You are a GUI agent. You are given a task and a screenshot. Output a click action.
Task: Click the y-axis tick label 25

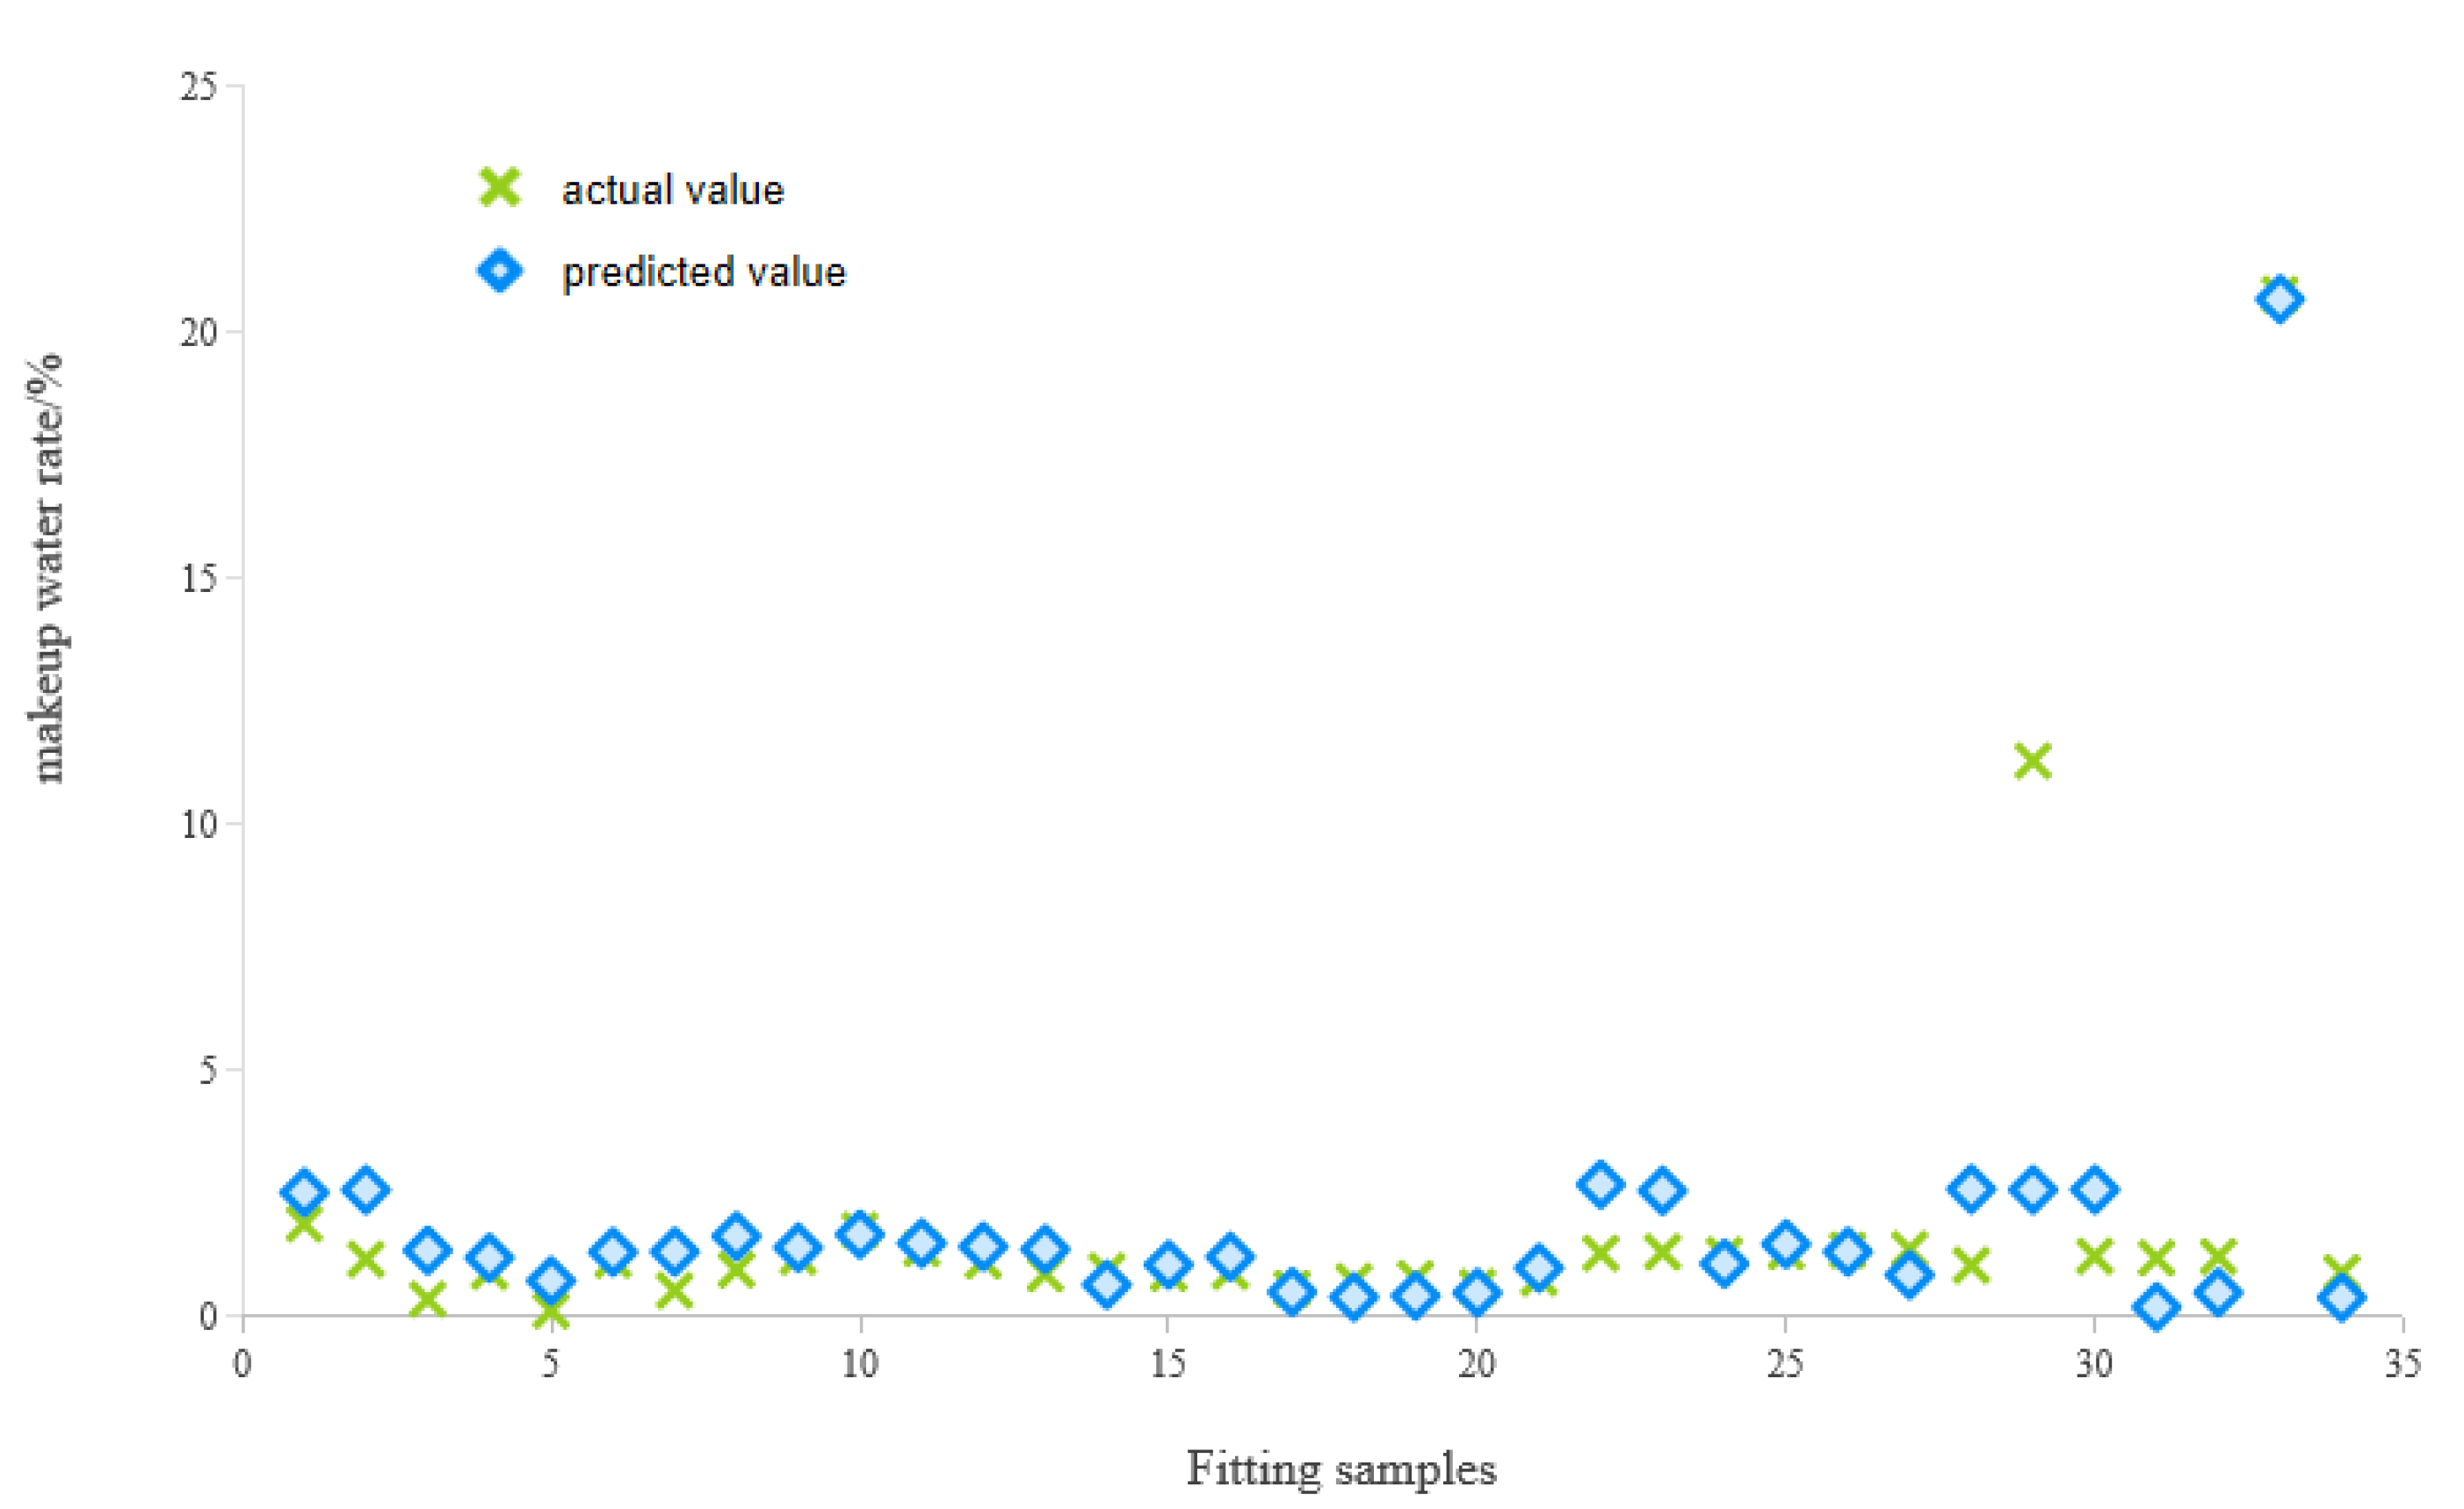click(198, 87)
